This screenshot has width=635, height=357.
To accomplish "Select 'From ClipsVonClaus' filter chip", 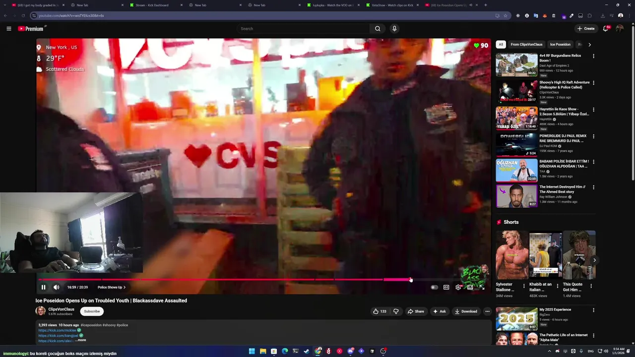I will (526, 45).
